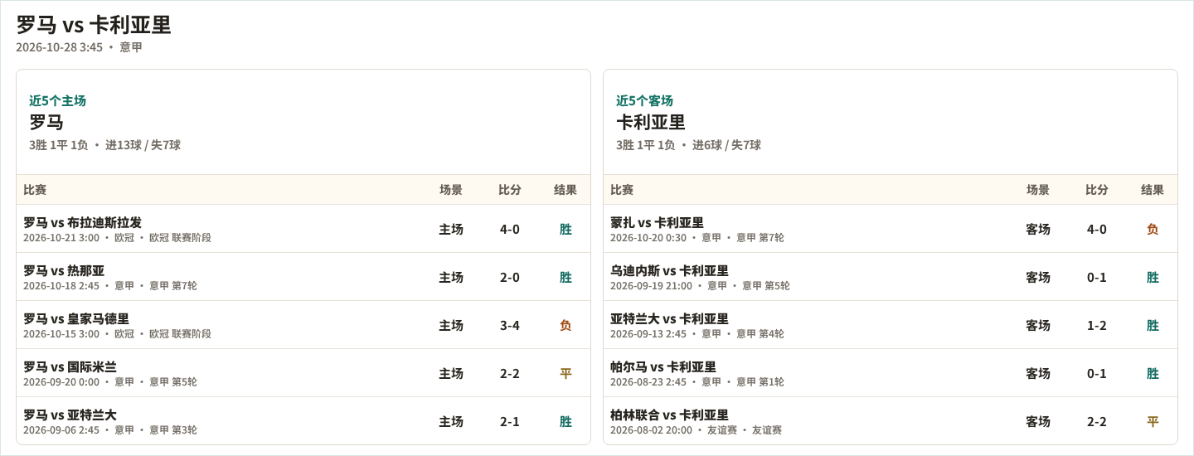This screenshot has height=456, width=1194.
Task: Click the 胜 result for 帕尔马 vs 卡利亚里
Action: 1153,373
